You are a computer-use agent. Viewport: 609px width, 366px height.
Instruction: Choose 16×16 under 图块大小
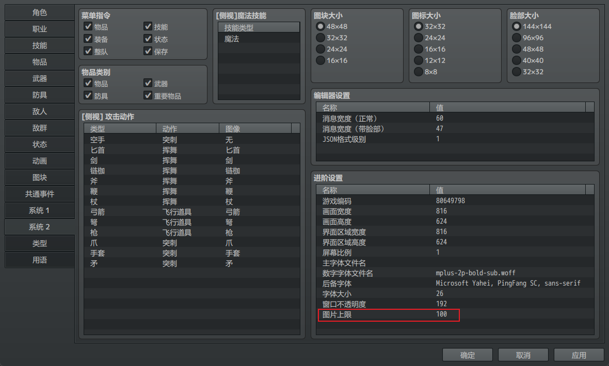click(x=320, y=60)
